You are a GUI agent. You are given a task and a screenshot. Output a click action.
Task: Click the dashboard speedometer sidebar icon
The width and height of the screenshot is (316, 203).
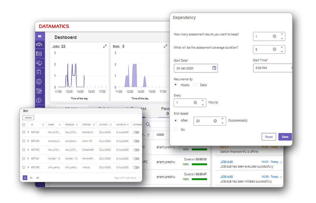(x=39, y=45)
